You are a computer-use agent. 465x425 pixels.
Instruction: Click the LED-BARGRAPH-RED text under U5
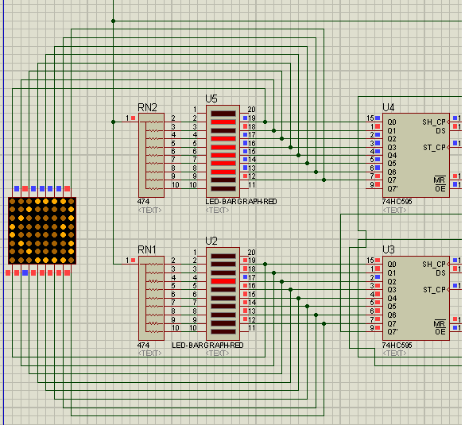[x=241, y=202]
